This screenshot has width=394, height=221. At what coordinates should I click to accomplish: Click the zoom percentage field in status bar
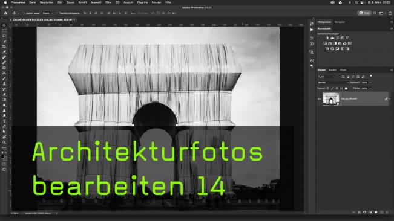tap(15, 213)
